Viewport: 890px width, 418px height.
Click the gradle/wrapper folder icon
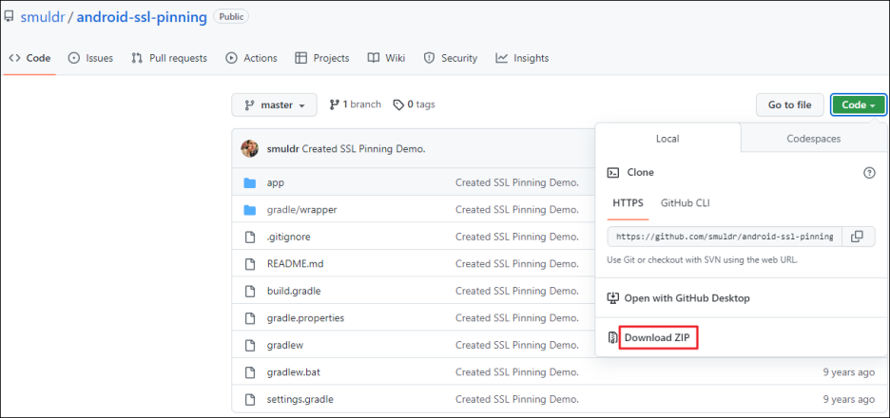coord(250,210)
